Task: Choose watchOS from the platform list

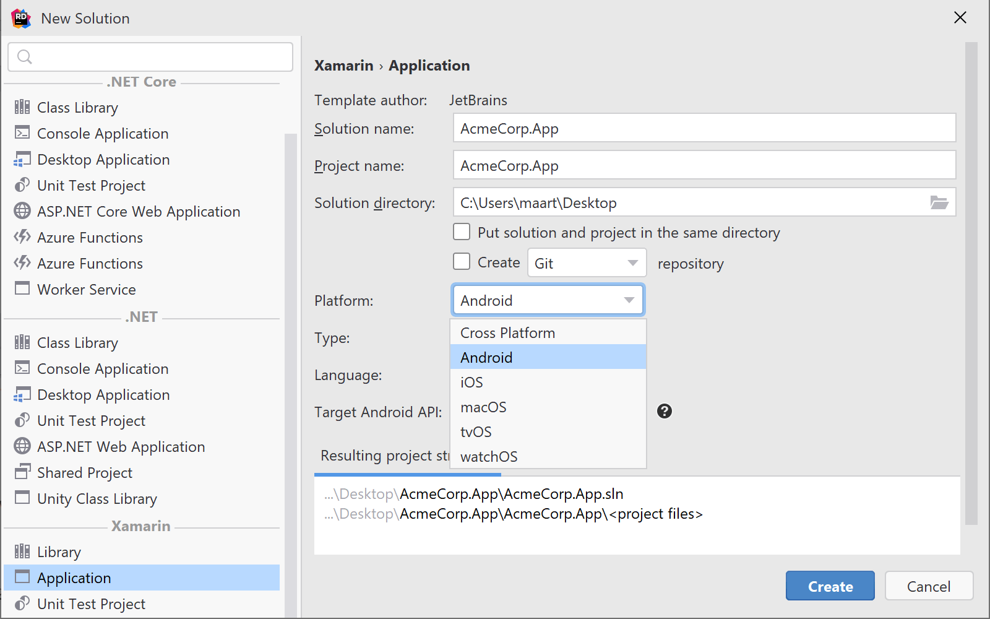Action: click(548, 456)
